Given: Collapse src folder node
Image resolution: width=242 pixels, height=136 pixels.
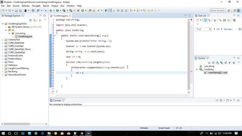Looking at the screenshot, I should coord(6,30).
